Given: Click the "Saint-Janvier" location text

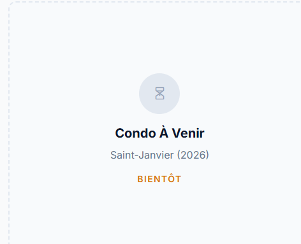Looking at the screenshot, I should (x=142, y=155).
